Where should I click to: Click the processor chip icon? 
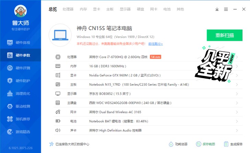pyautogui.click(x=58, y=57)
